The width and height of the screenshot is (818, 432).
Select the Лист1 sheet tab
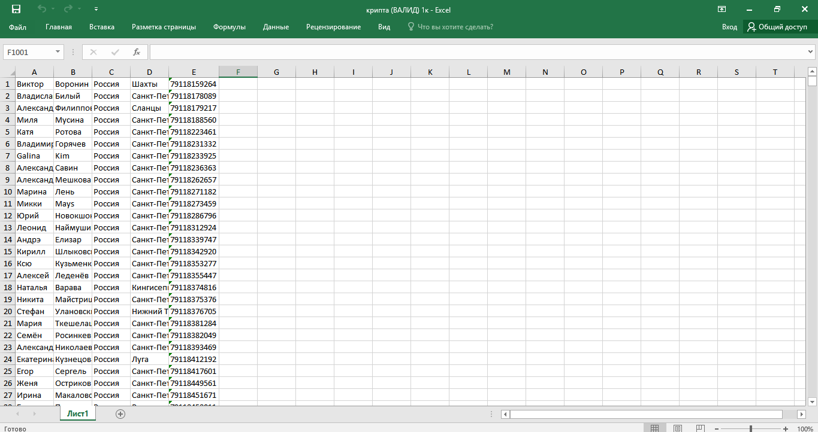point(78,414)
